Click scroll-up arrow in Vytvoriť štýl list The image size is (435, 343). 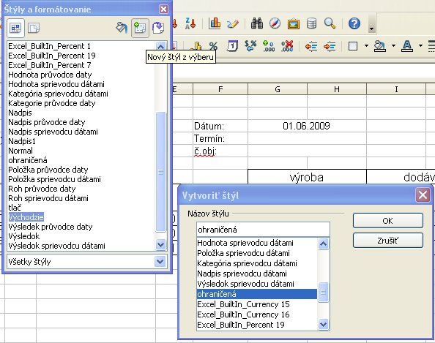[x=323, y=244]
